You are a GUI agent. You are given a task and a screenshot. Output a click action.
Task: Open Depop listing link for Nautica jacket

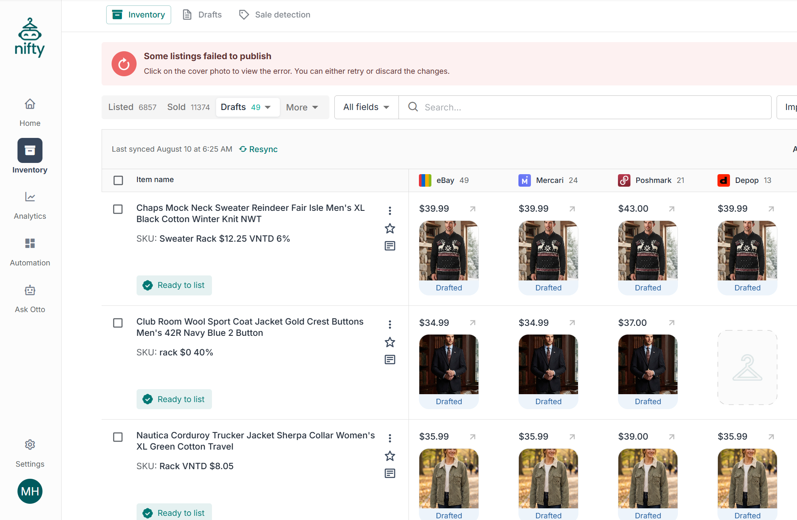[771, 437]
